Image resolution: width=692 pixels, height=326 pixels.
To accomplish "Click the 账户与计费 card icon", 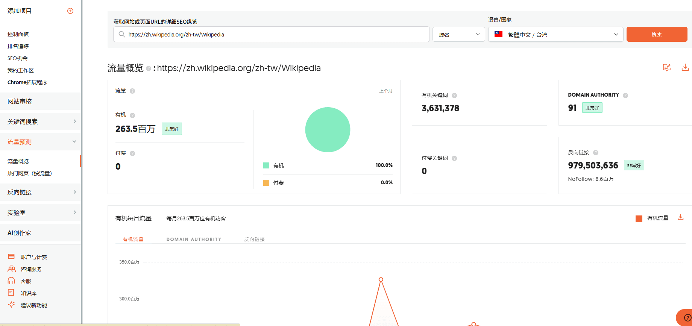I will coord(11,256).
